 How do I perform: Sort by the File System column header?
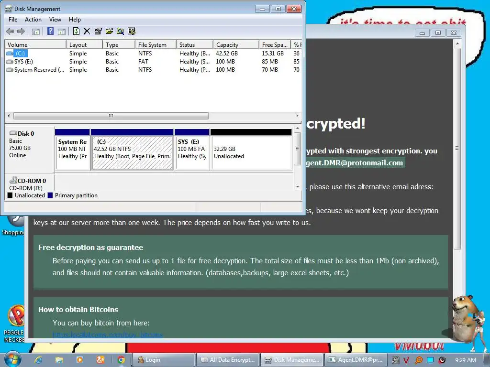[156, 44]
